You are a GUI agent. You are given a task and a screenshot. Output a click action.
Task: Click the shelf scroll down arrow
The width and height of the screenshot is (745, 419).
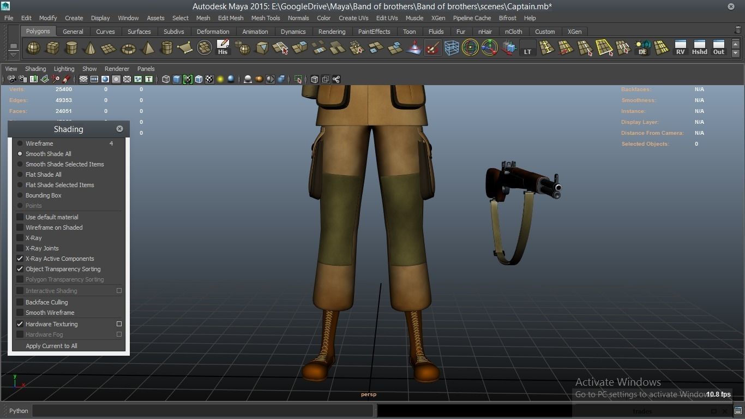click(x=736, y=53)
